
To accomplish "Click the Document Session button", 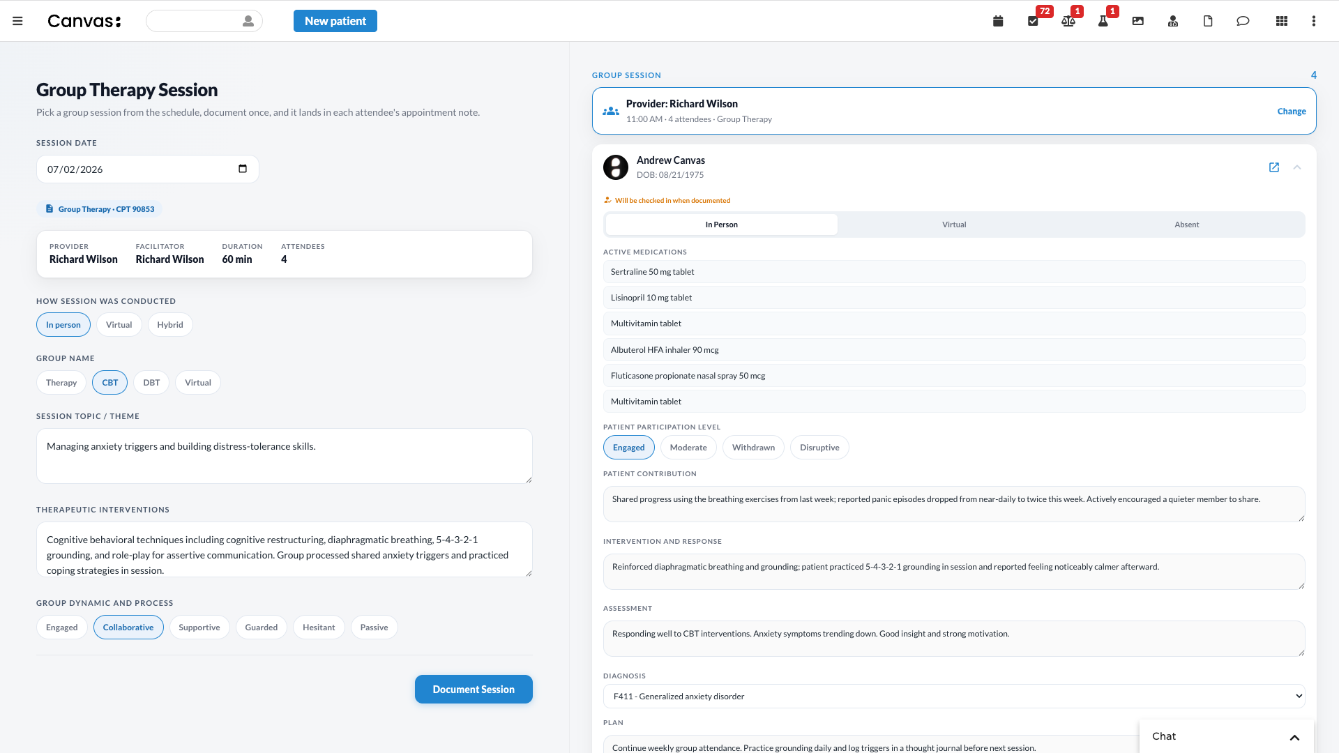I will tap(474, 690).
